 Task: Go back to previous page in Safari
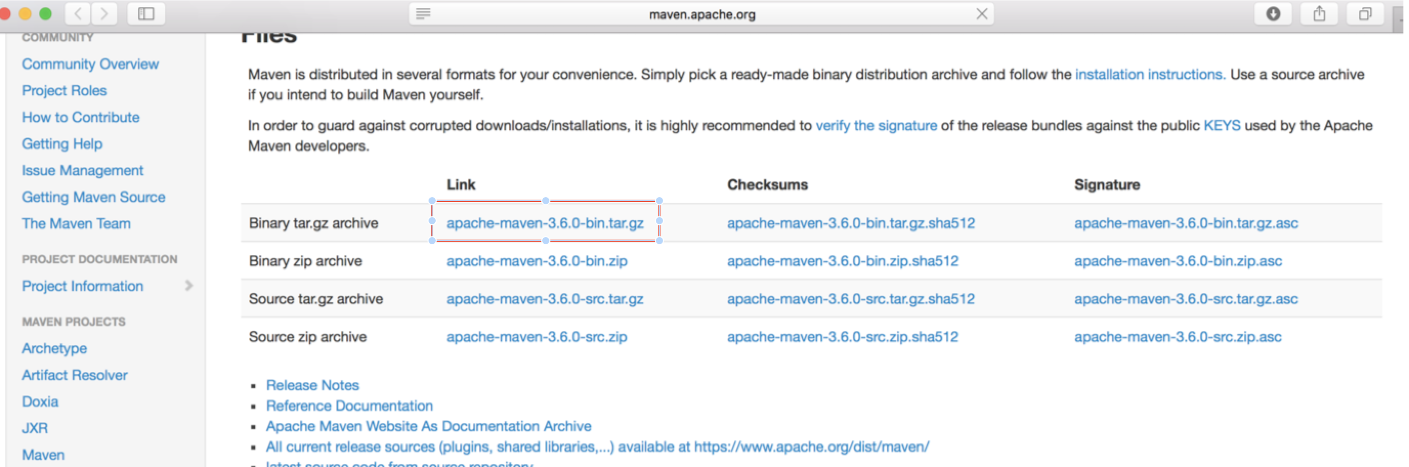78,14
